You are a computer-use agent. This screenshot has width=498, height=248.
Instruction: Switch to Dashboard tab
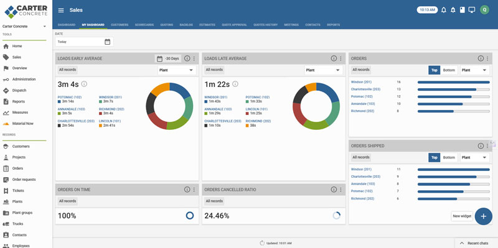(67, 25)
